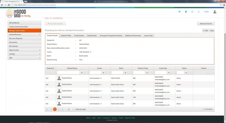Select Manage Tuition Center in sidebar
The image size is (226, 123).
click(24, 31)
